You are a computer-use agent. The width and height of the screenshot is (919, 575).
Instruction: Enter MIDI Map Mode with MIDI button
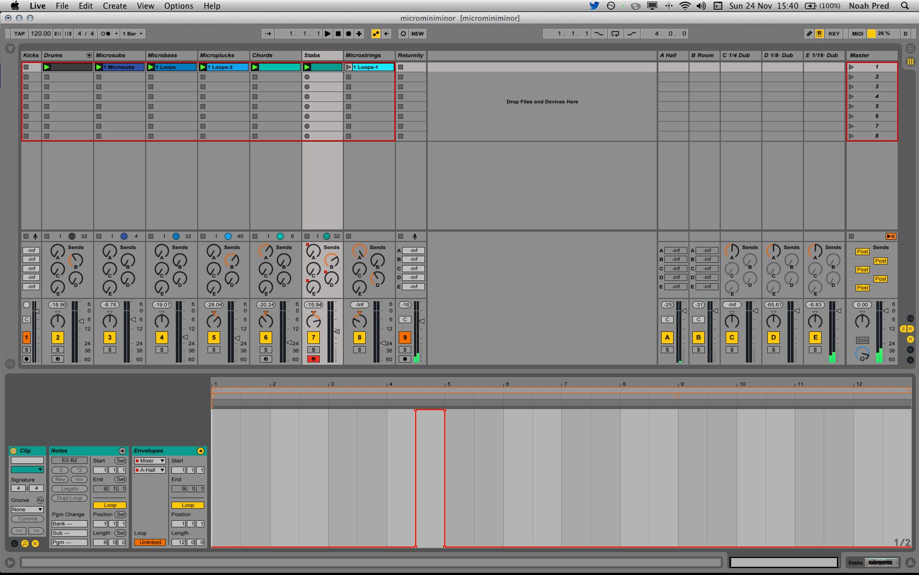pyautogui.click(x=857, y=33)
